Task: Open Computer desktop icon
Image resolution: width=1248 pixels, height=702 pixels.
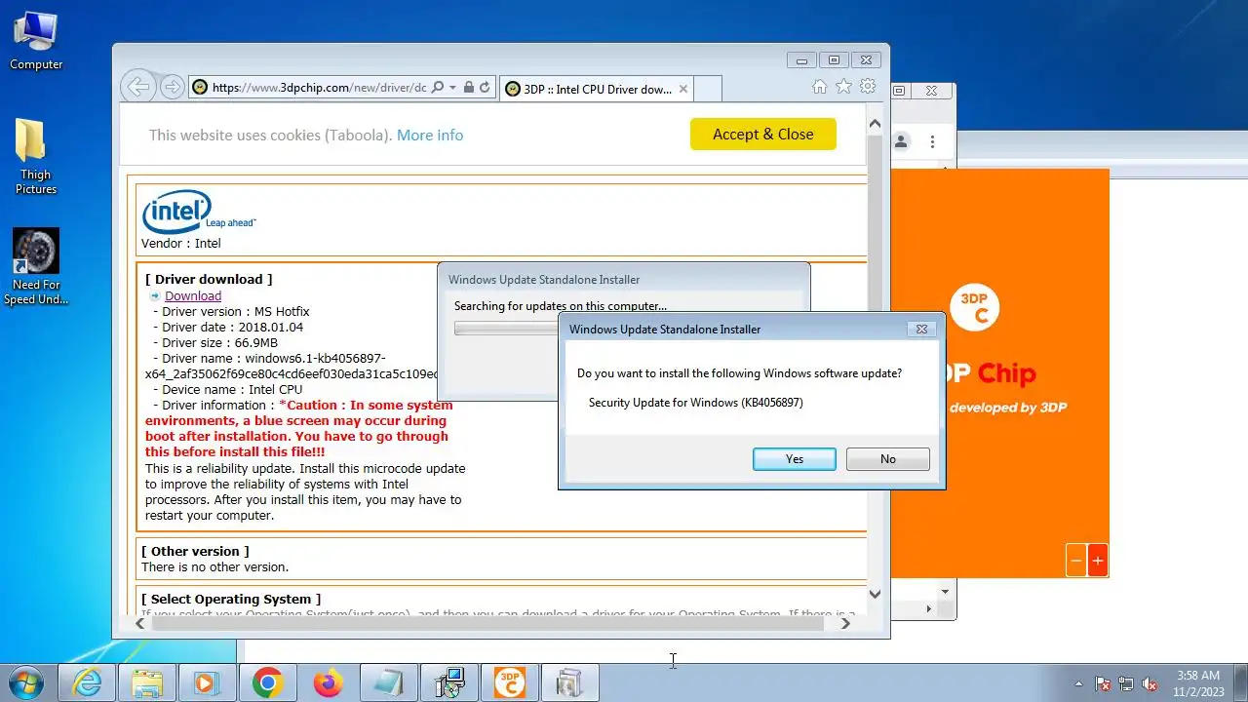Action: coord(36,40)
